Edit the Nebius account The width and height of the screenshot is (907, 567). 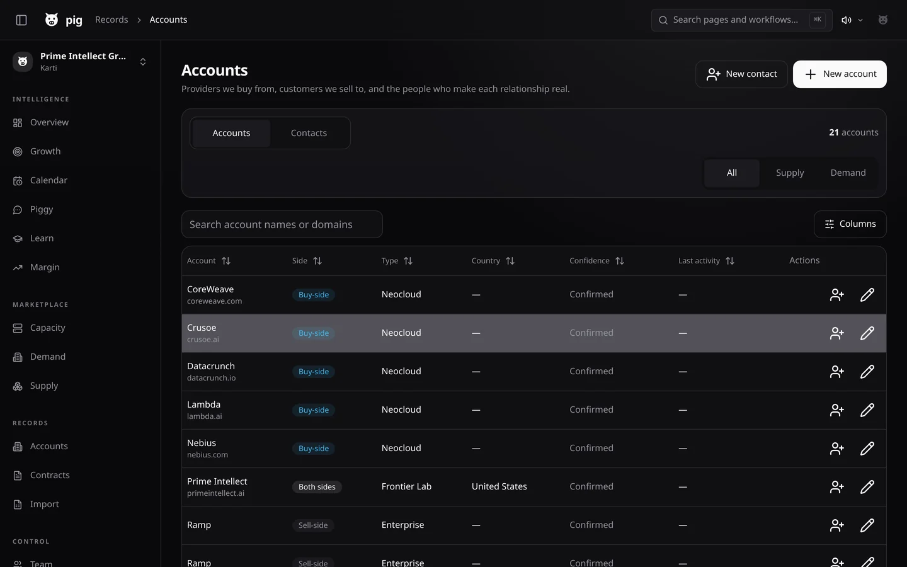[x=867, y=449]
